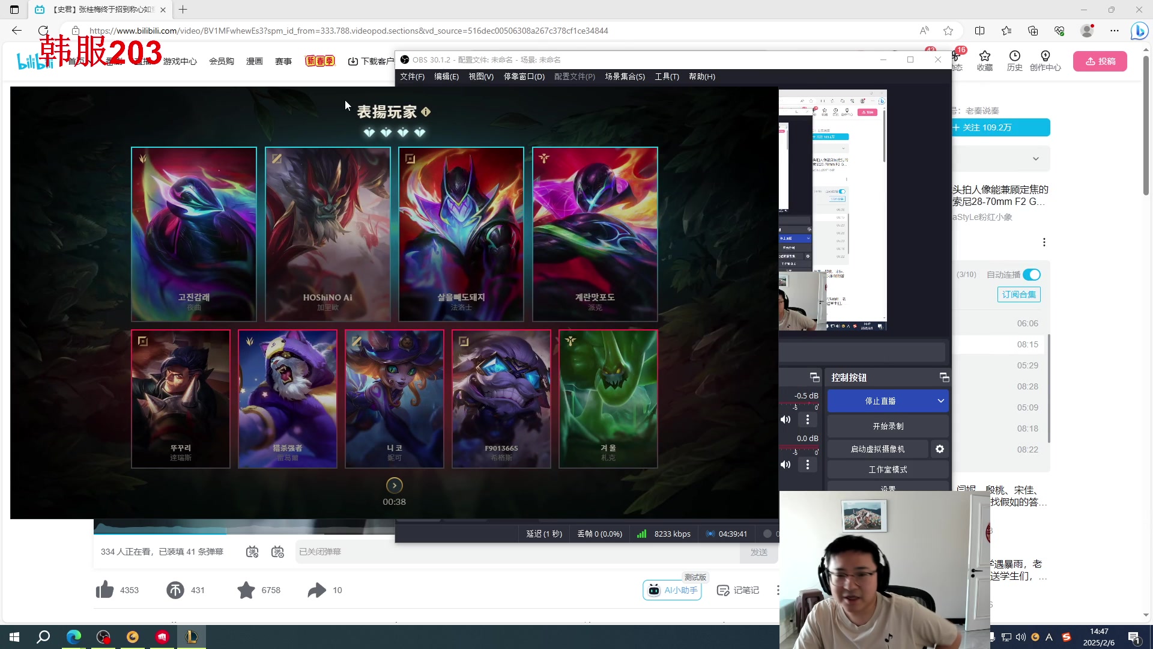This screenshot has width=1153, height=649.
Task: Open options for -0.5 dB audio source
Action: pyautogui.click(x=808, y=419)
